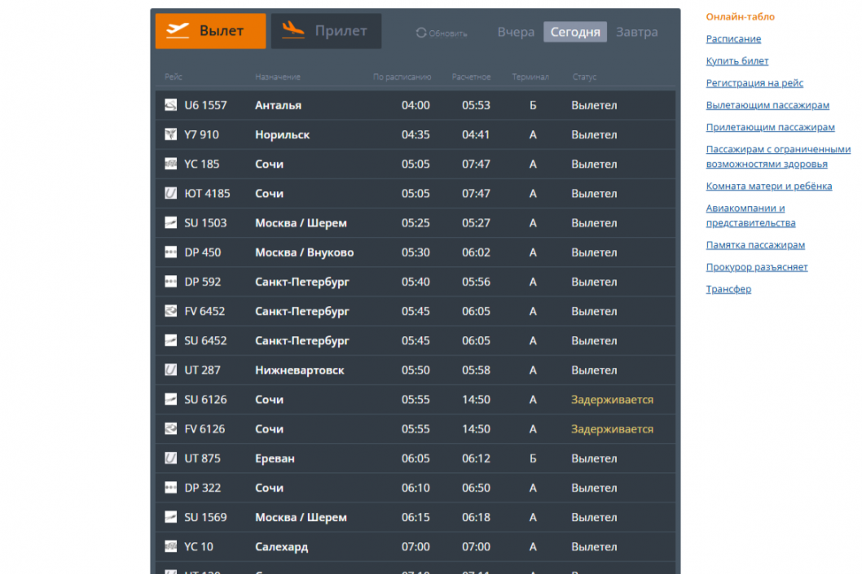Select the Вчера day tab
Viewport: 862px width, 574px height.
[x=516, y=33]
